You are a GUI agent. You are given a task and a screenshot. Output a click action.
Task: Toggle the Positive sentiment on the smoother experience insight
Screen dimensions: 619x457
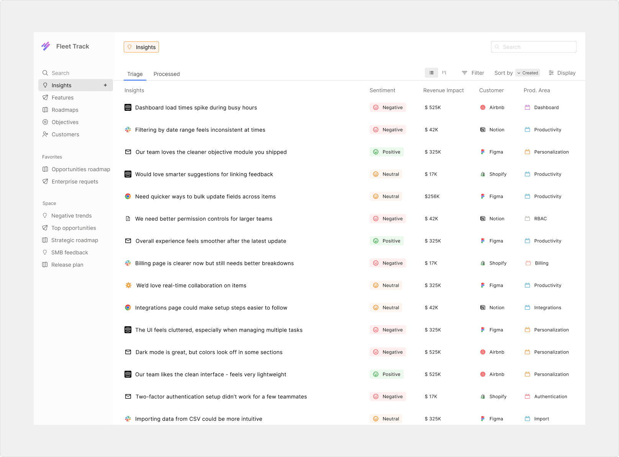387,241
